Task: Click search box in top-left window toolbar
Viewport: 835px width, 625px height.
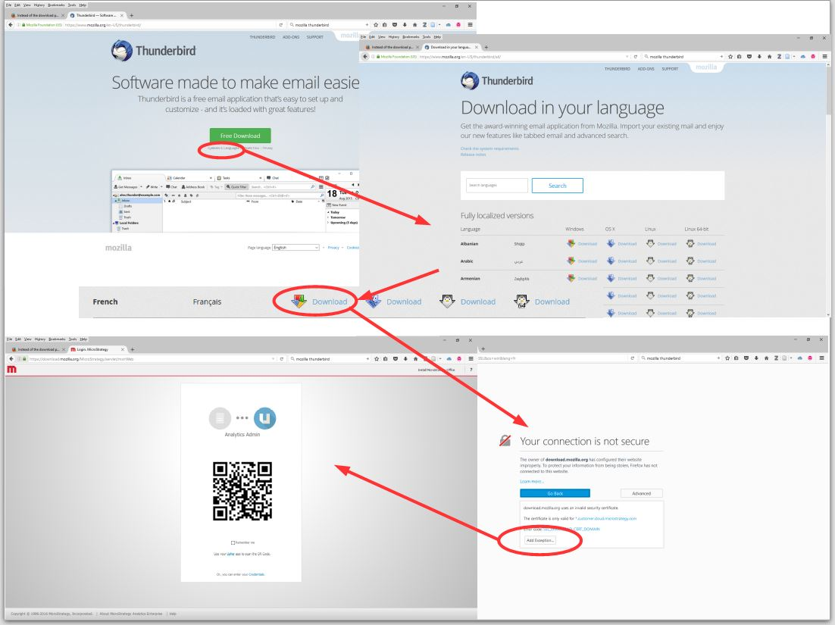Action: [x=329, y=24]
